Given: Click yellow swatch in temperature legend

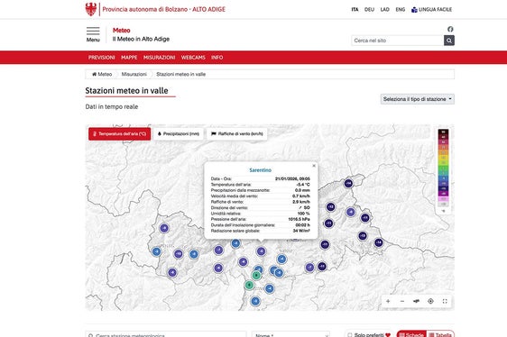Looking at the screenshot, I should (x=443, y=158).
